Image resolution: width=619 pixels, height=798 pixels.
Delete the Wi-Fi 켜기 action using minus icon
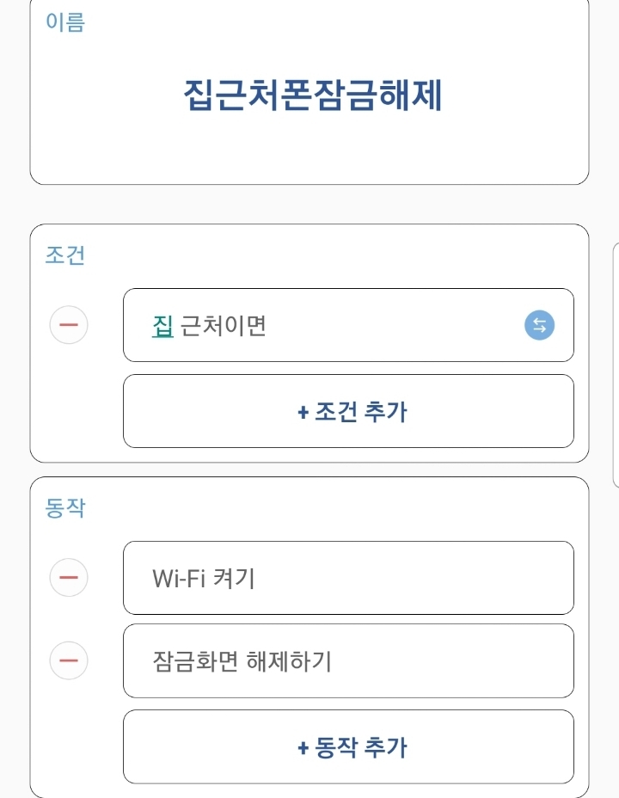(x=69, y=577)
